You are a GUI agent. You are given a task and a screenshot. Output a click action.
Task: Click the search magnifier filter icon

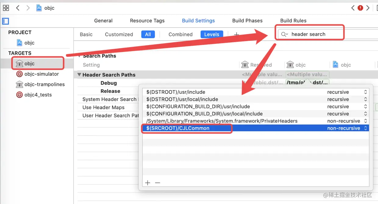(x=284, y=34)
